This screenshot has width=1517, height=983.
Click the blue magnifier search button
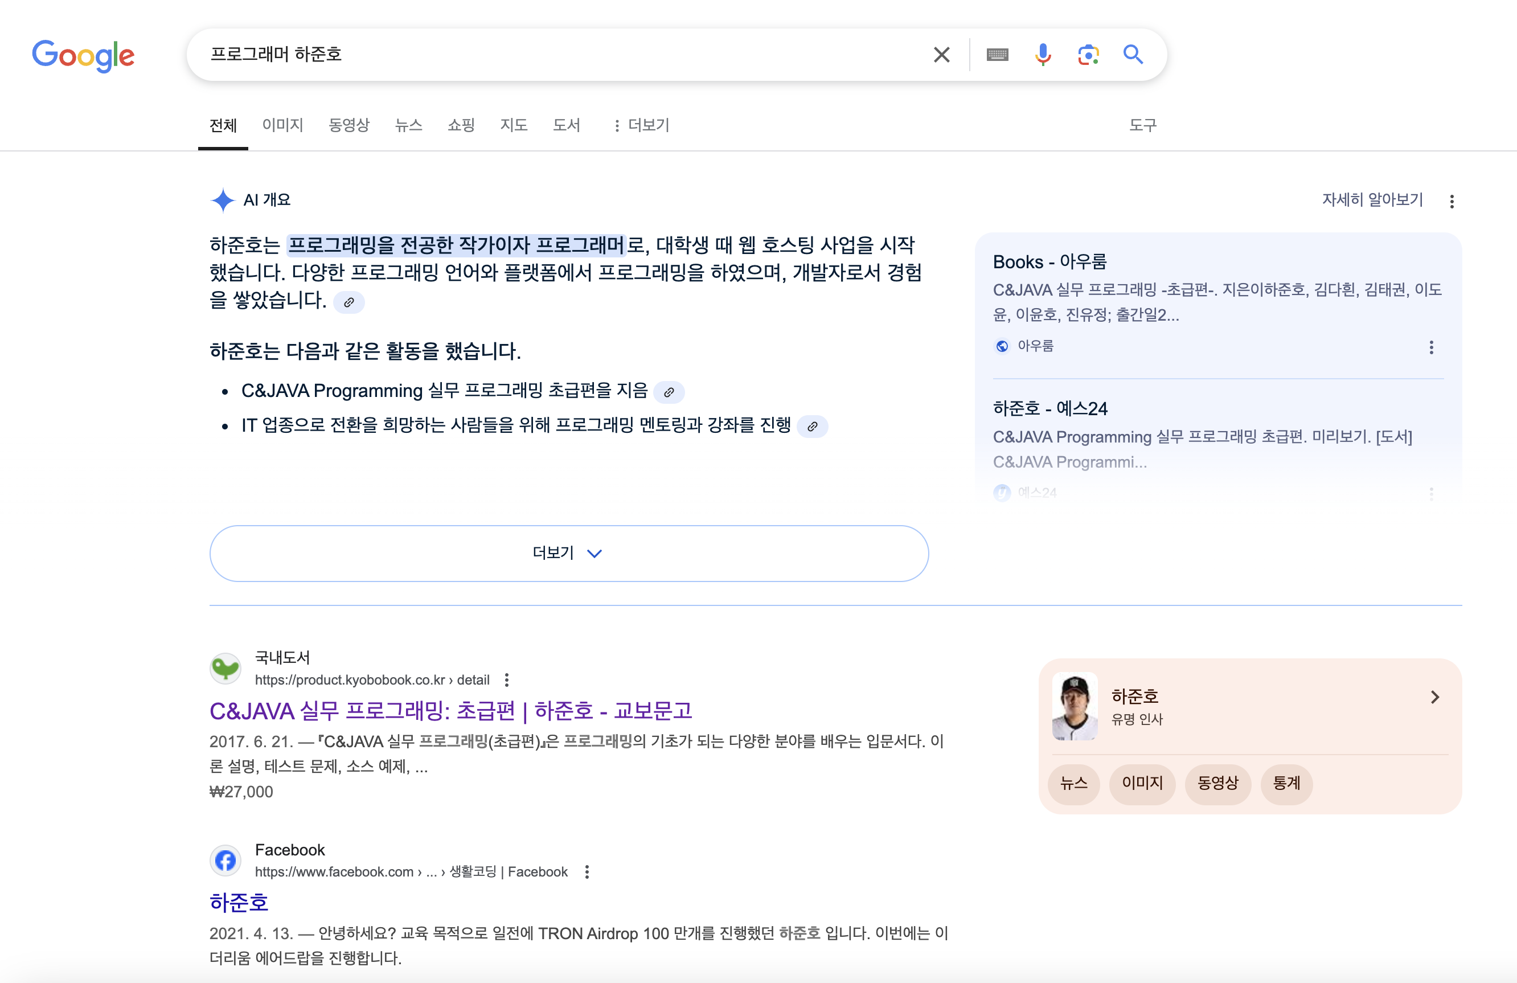1133,55
